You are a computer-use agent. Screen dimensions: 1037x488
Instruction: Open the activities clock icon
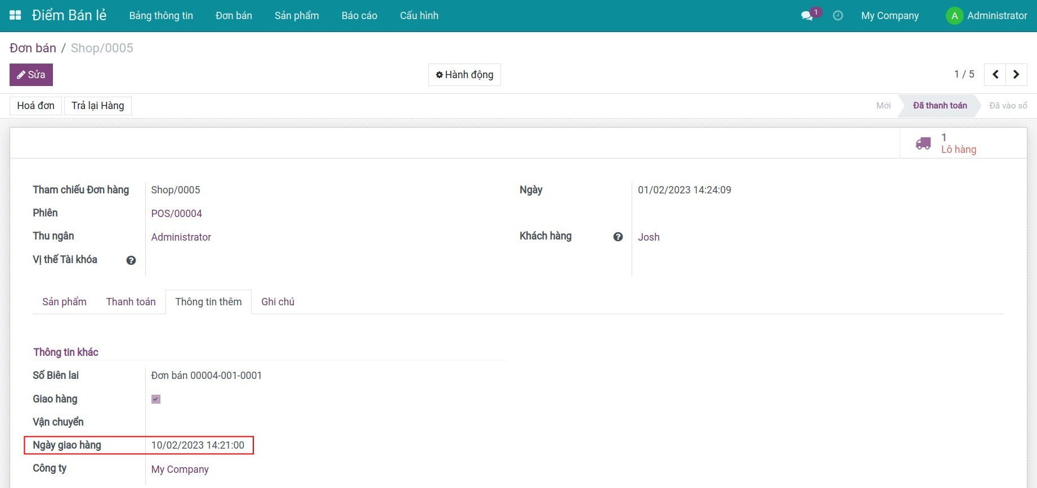[838, 16]
